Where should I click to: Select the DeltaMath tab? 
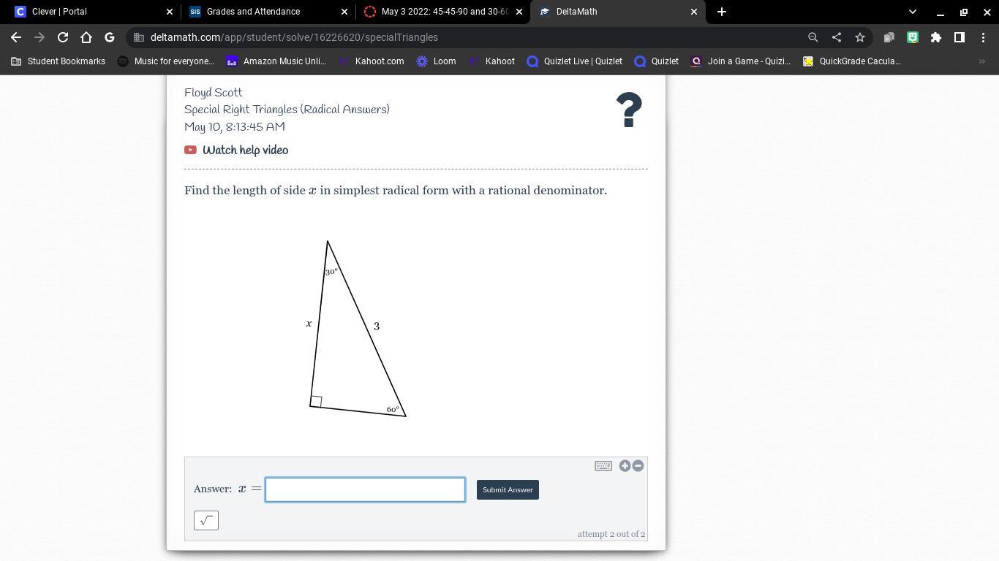tap(618, 12)
